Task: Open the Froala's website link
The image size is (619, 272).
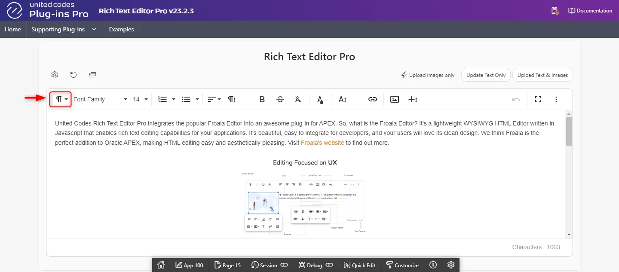Action: [322, 143]
